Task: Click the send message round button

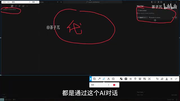Action: pyautogui.click(x=176, y=17)
